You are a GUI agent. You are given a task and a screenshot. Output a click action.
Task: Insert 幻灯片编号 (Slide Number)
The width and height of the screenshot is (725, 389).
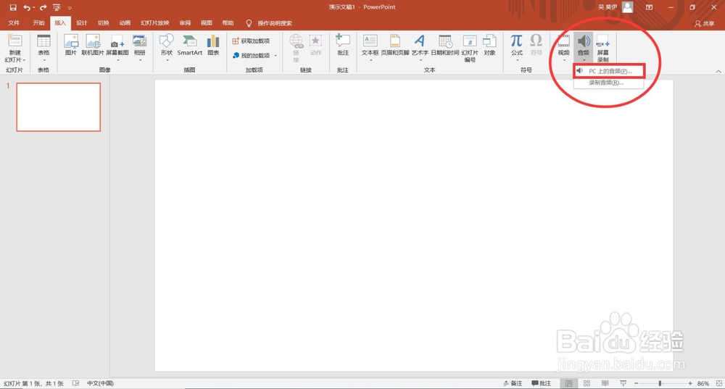470,48
